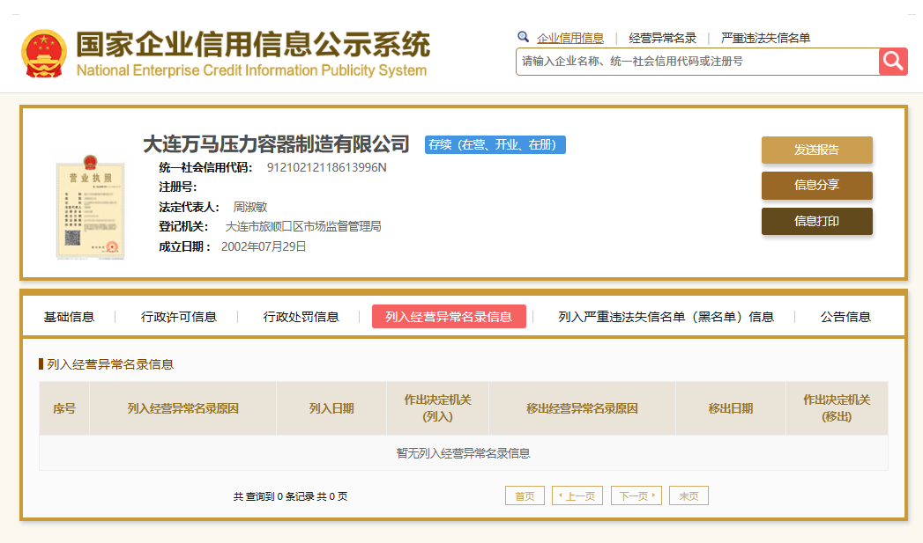Viewport: 923px width, 543px height.
Task: Click the credit code 91210212118613996N
Action: click(x=327, y=167)
